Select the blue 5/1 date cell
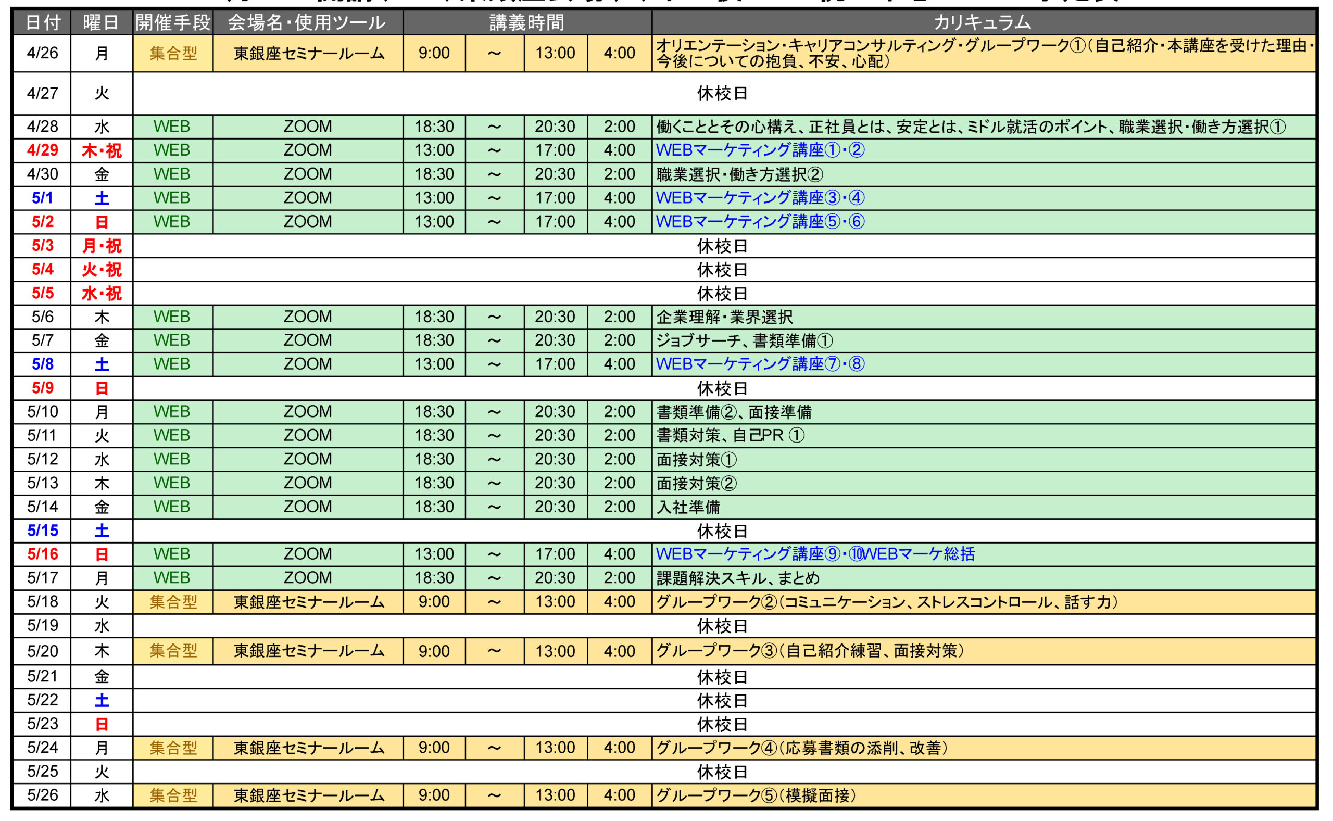The image size is (1333, 821). click(x=42, y=198)
